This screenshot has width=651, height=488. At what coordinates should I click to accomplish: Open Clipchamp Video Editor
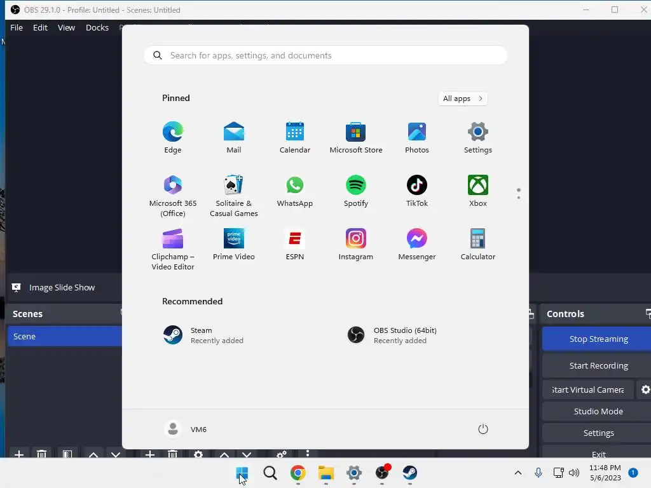coord(173,249)
